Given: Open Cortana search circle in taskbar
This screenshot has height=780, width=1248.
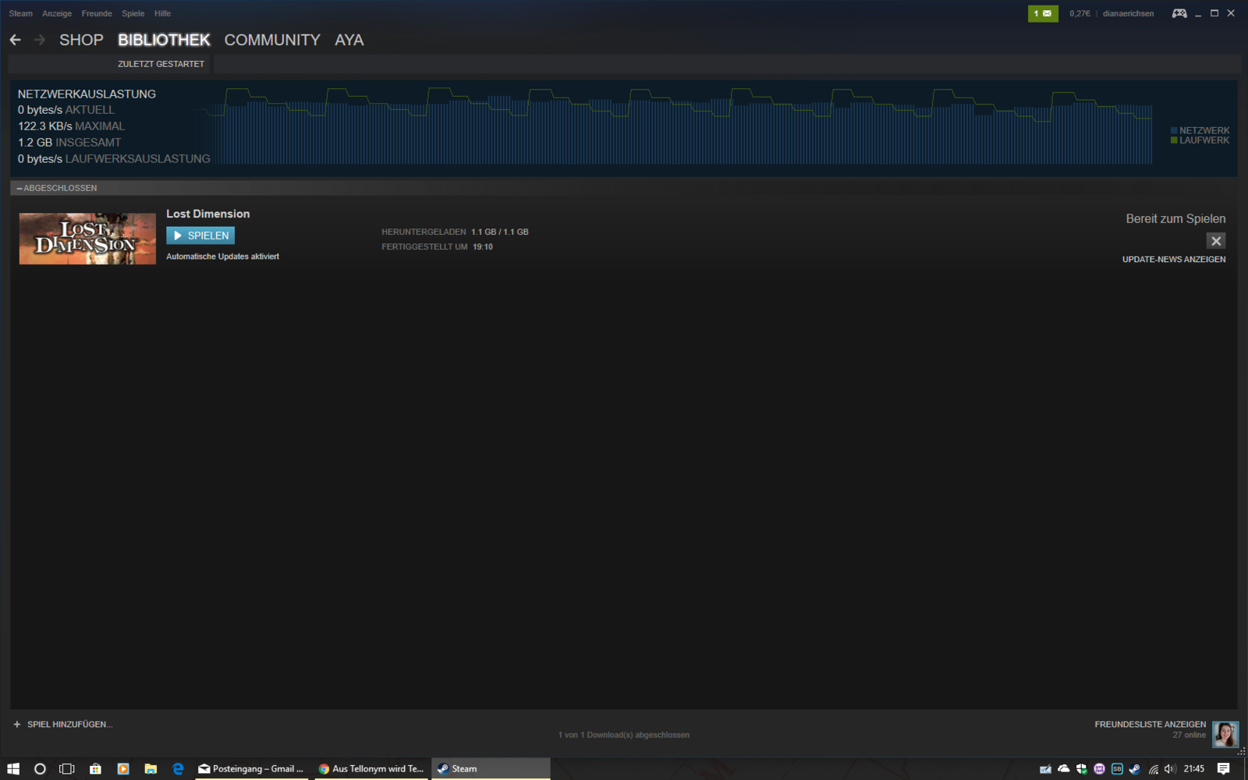Looking at the screenshot, I should (40, 769).
